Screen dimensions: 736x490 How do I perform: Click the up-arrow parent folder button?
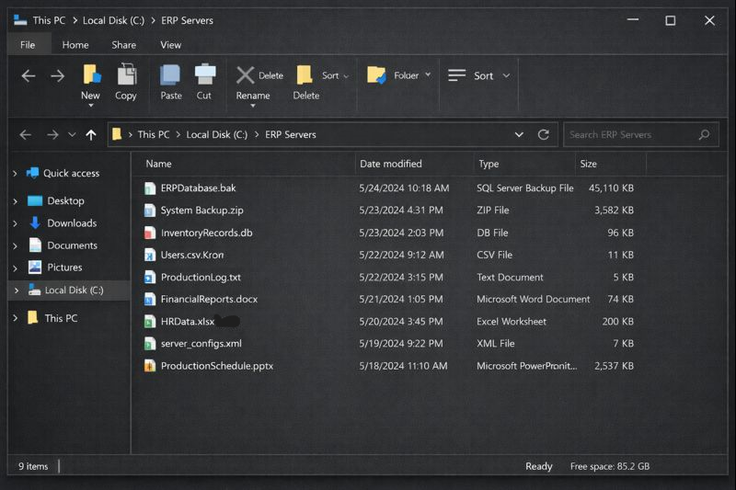(x=90, y=134)
